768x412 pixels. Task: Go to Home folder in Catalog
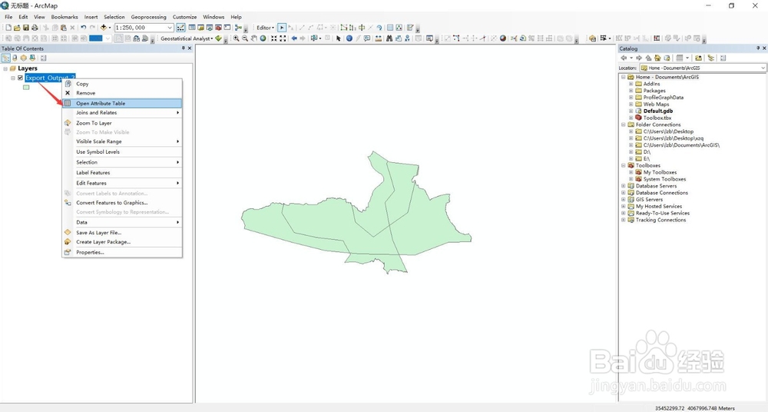[658, 58]
